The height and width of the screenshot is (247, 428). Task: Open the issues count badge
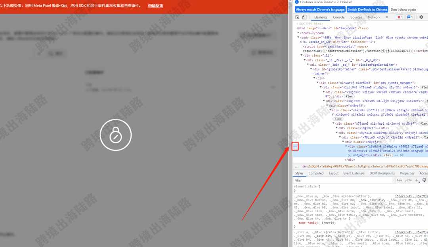[410, 17]
